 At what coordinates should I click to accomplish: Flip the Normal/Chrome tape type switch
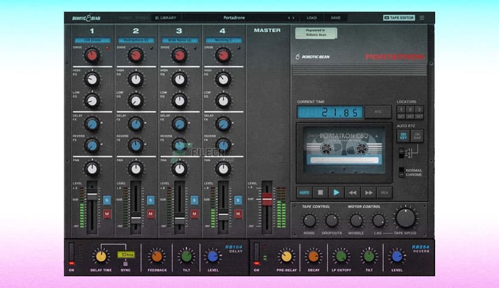(401, 173)
